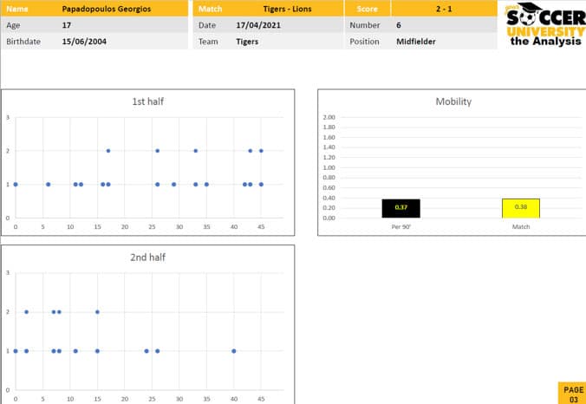Click the Birthdate label cell
Viewport: 586px width, 404px height.
tap(24, 42)
